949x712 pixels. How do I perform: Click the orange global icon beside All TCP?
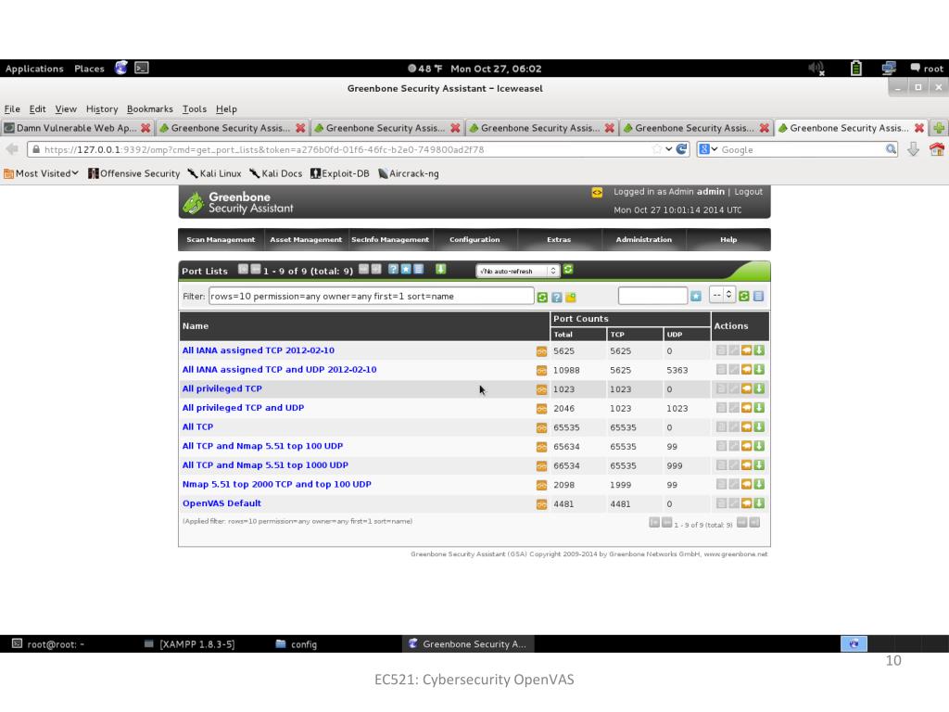[541, 428]
